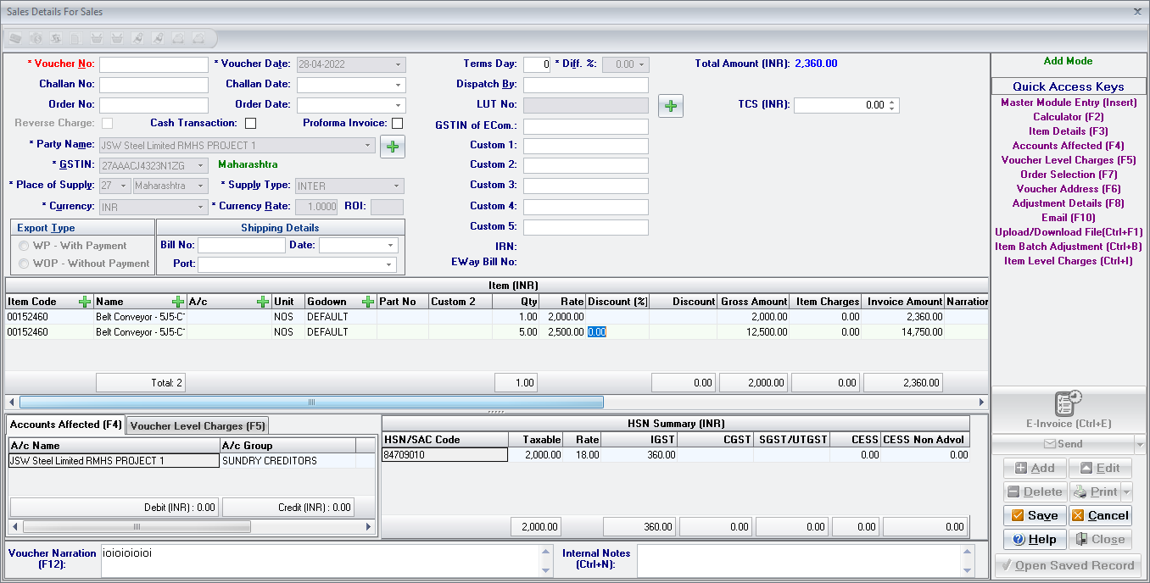Screen dimensions: 1150x583
Task: Open Email (F10) quick access key
Action: [x=1069, y=218]
